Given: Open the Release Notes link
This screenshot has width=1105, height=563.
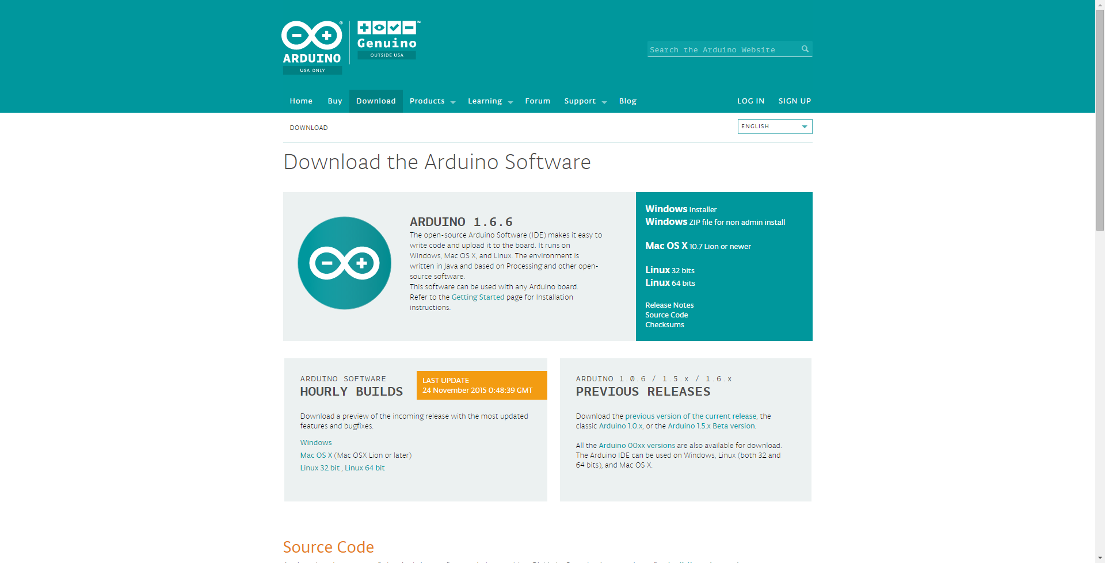Looking at the screenshot, I should pyautogui.click(x=669, y=305).
